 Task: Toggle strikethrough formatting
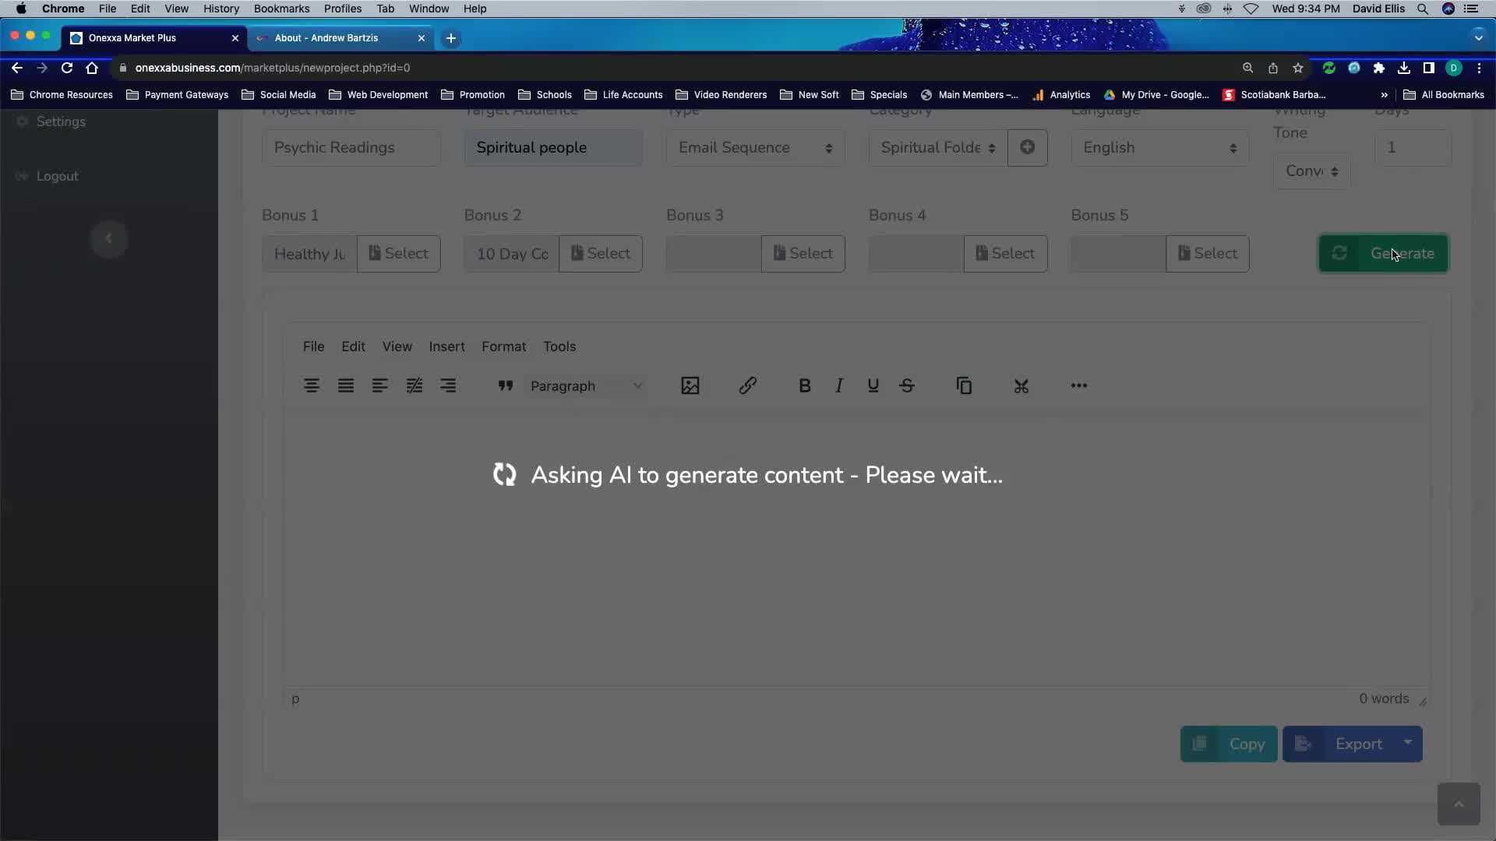[x=907, y=385]
